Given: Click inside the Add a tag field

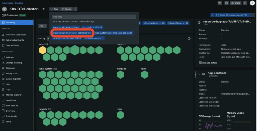Looking at the screenshot, I should [x=94, y=17].
